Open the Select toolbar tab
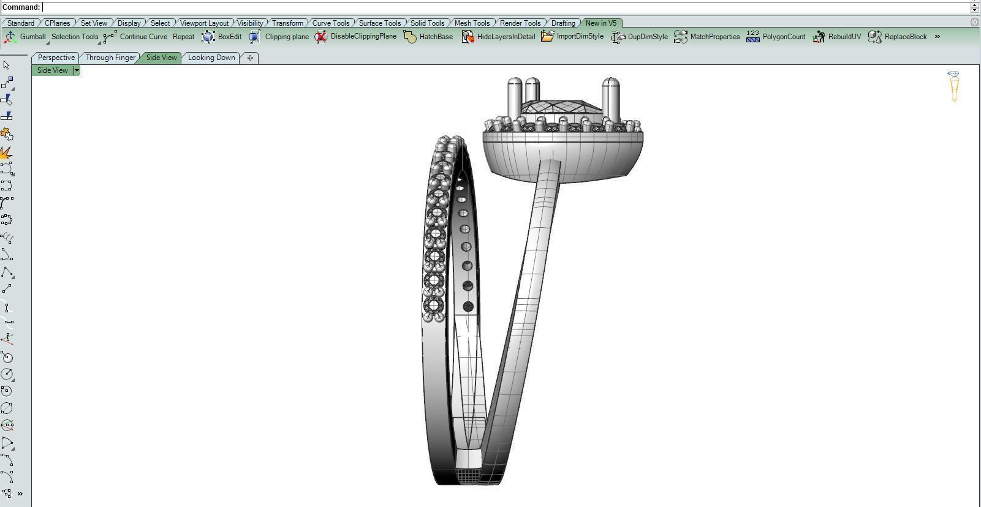 pos(160,23)
